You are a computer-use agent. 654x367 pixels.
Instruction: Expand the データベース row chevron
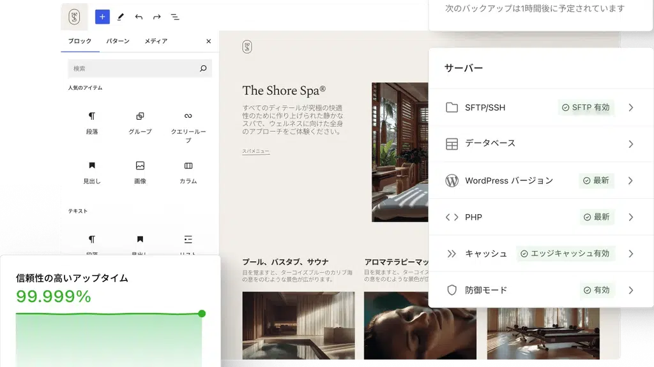[630, 144]
